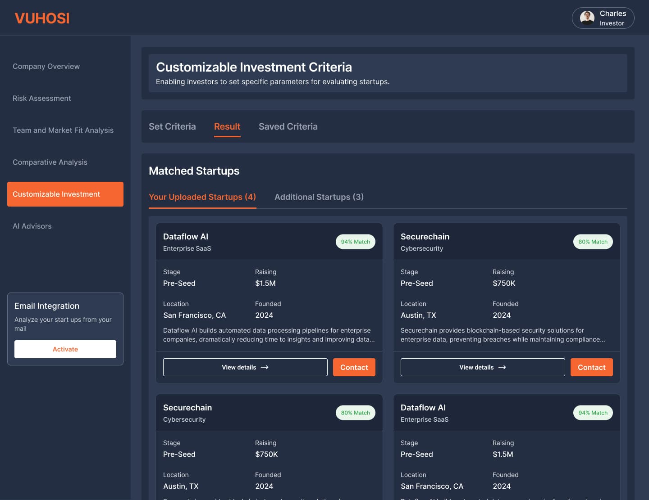The height and width of the screenshot is (500, 649).
Task: Contact top Securechain in Austin
Action: [x=592, y=367]
